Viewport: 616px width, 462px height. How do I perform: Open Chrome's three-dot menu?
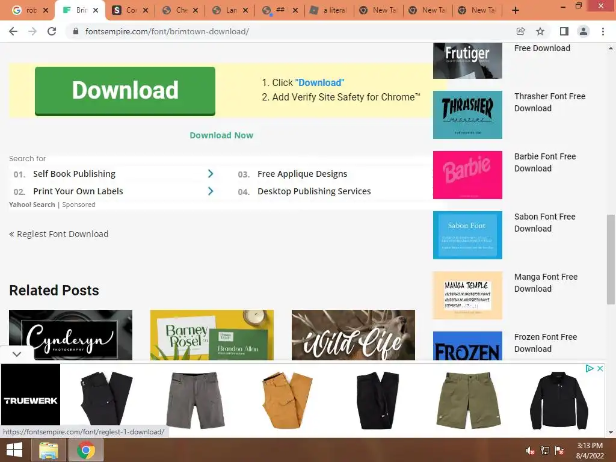603,31
